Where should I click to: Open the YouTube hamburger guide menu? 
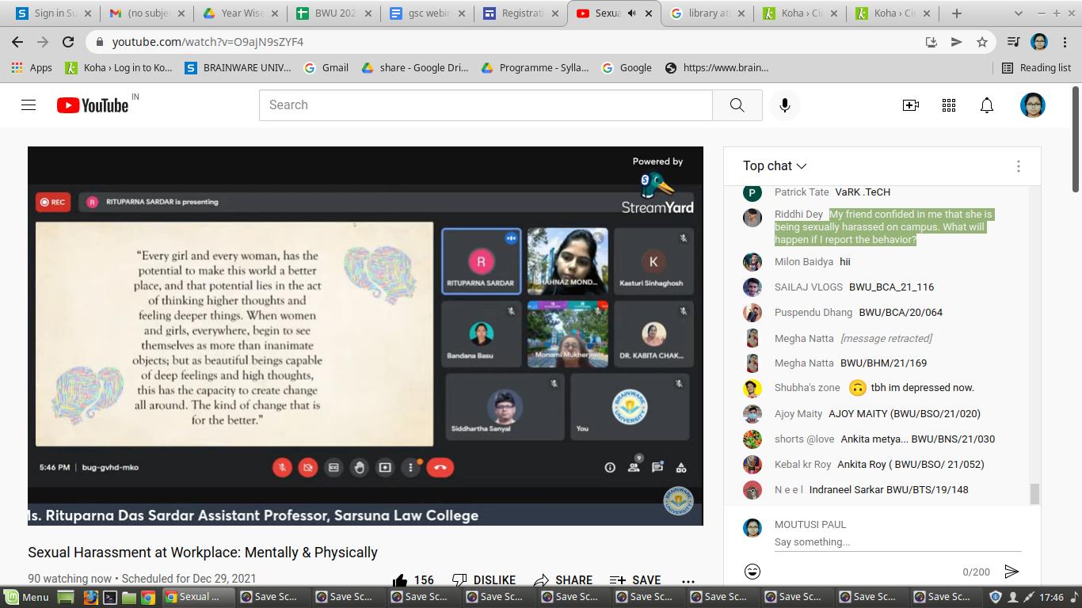coord(29,105)
